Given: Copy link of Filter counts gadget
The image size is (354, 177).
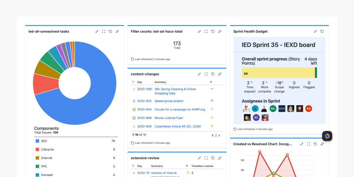Looking at the screenshot, I should 220,31.
